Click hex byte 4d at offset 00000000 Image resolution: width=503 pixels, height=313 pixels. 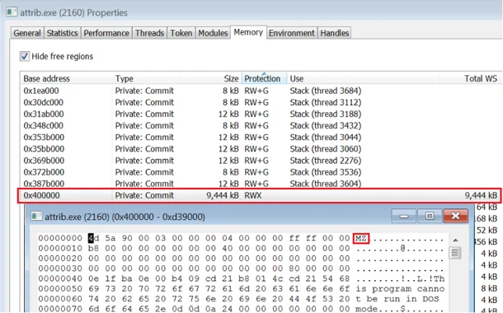[x=93, y=238]
